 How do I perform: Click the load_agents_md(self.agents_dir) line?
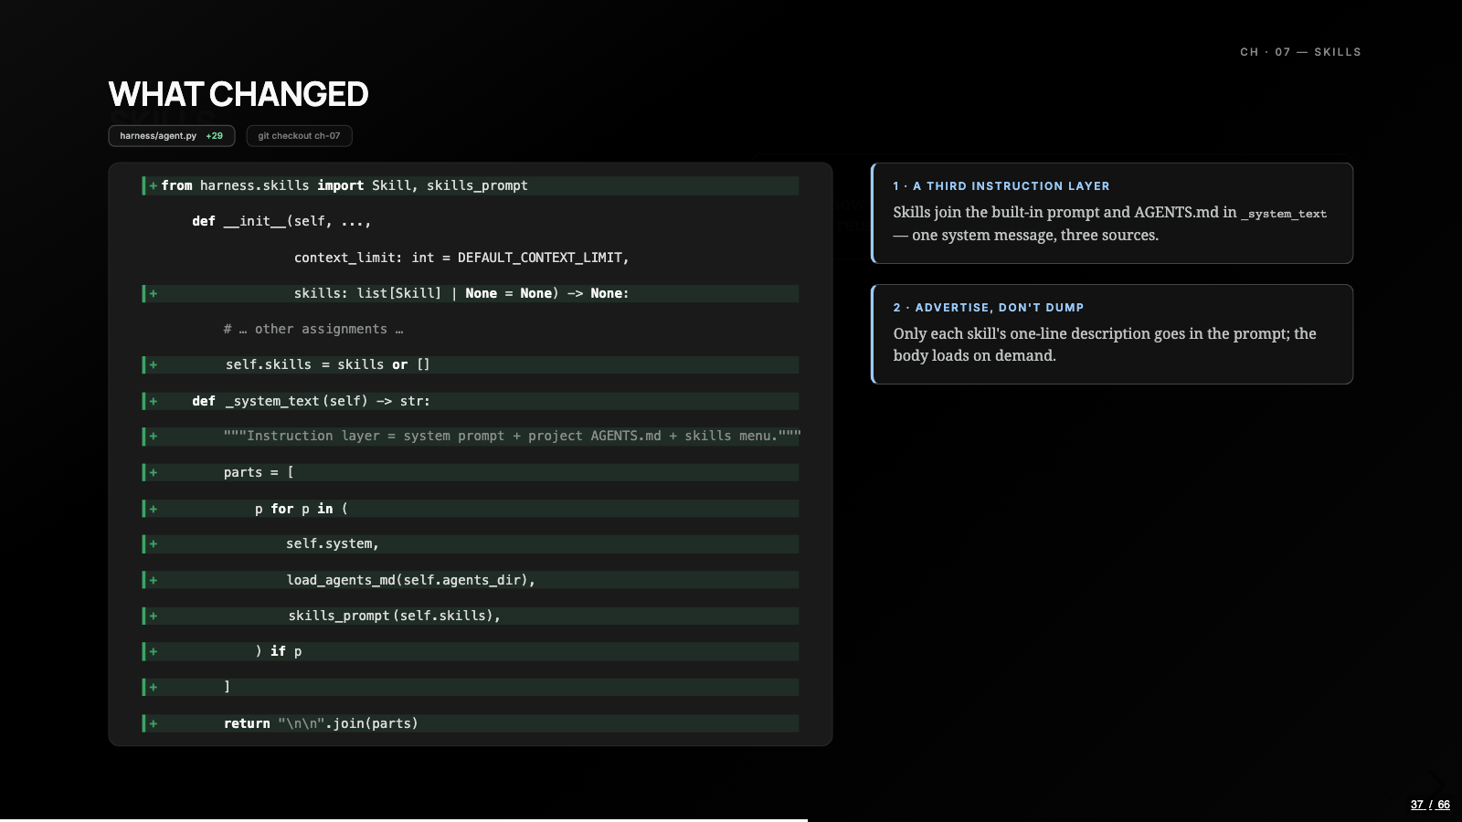(x=471, y=580)
